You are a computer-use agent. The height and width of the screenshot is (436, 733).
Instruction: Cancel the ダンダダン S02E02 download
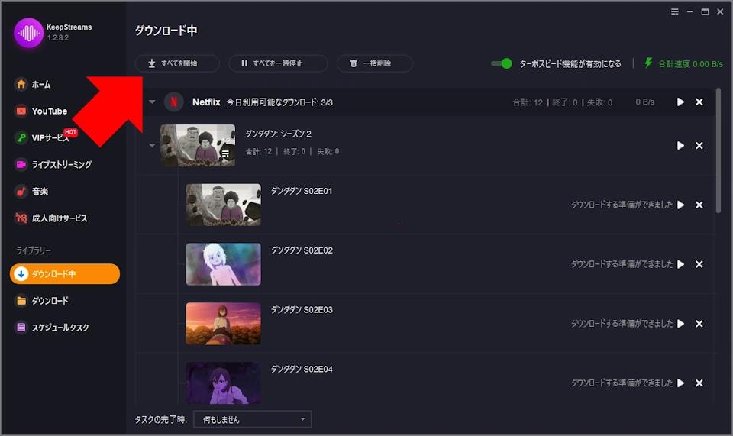699,264
